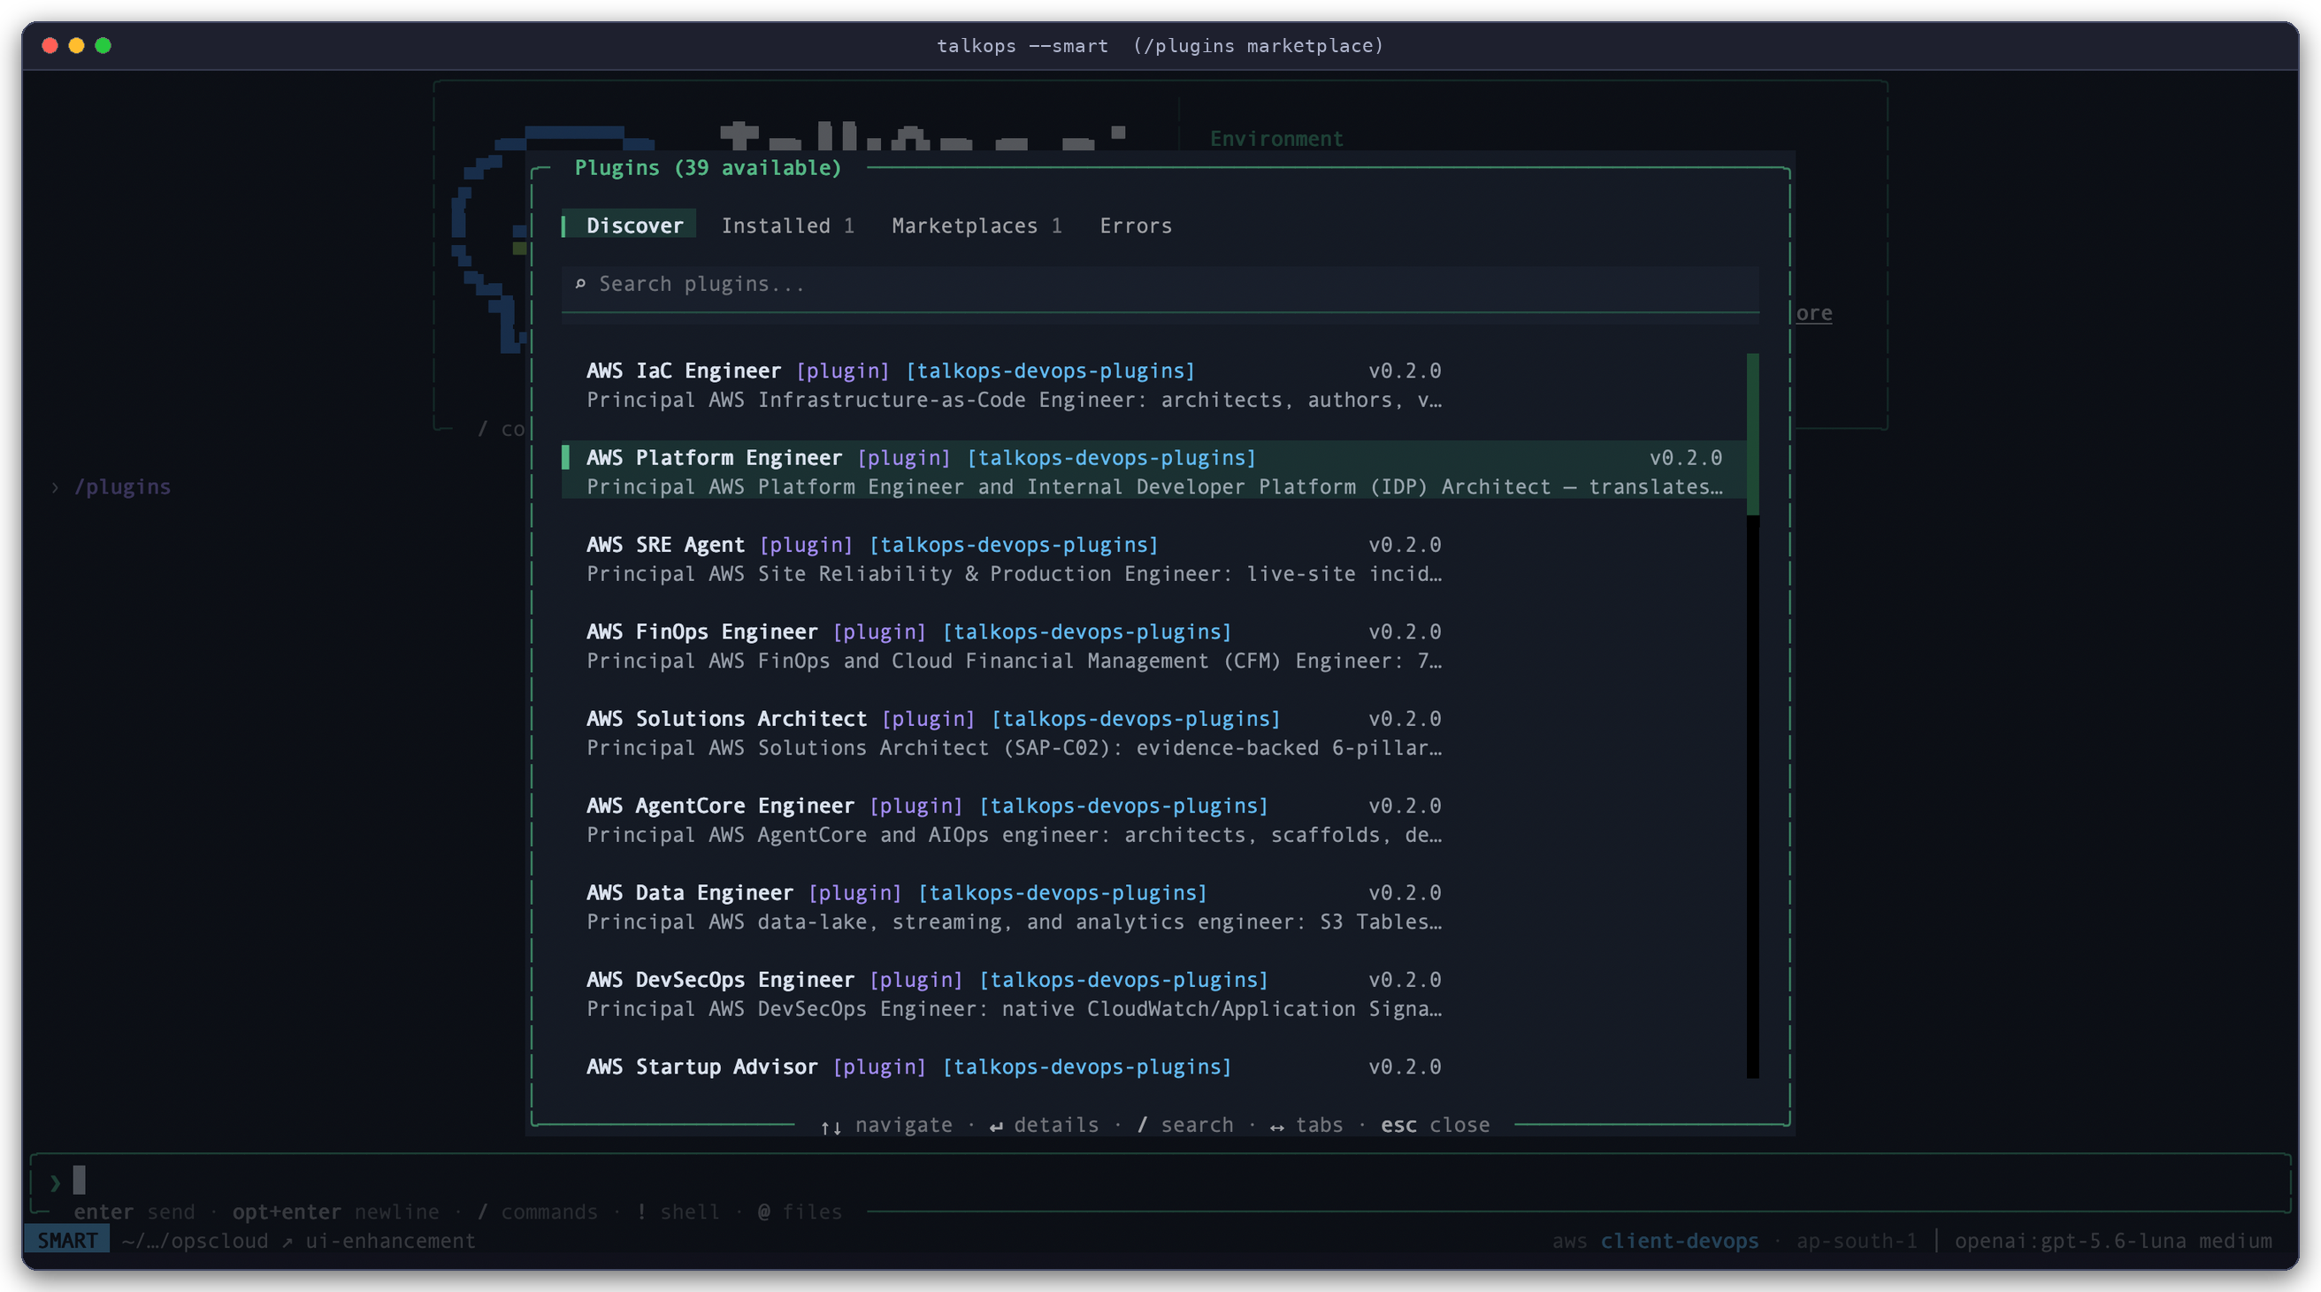Click the ui-enhancement branch label
This screenshot has height=1292, width=2321.
click(x=389, y=1240)
